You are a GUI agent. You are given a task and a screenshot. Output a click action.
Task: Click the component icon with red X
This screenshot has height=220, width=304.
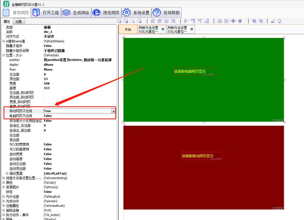pos(126,21)
